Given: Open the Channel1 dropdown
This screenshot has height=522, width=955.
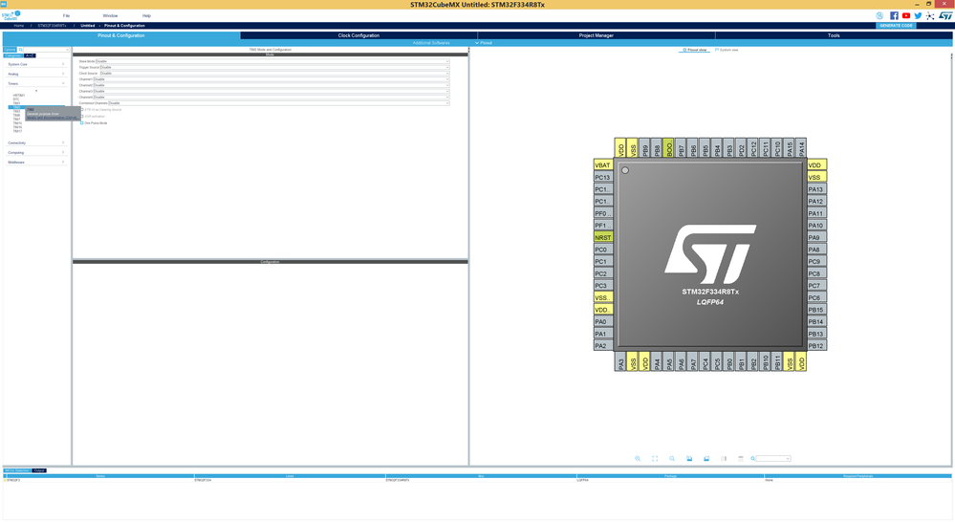Looking at the screenshot, I should click(271, 79).
